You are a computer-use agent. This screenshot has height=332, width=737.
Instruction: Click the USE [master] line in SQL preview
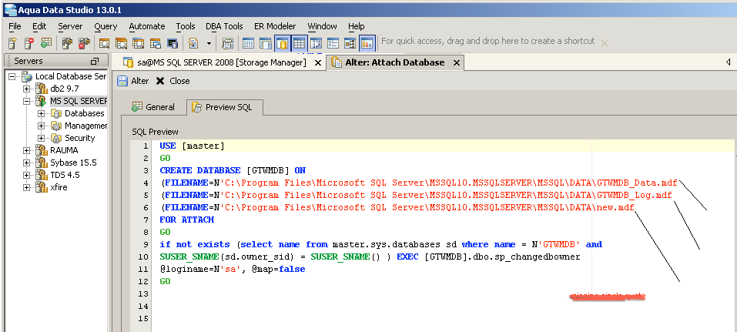click(x=192, y=146)
